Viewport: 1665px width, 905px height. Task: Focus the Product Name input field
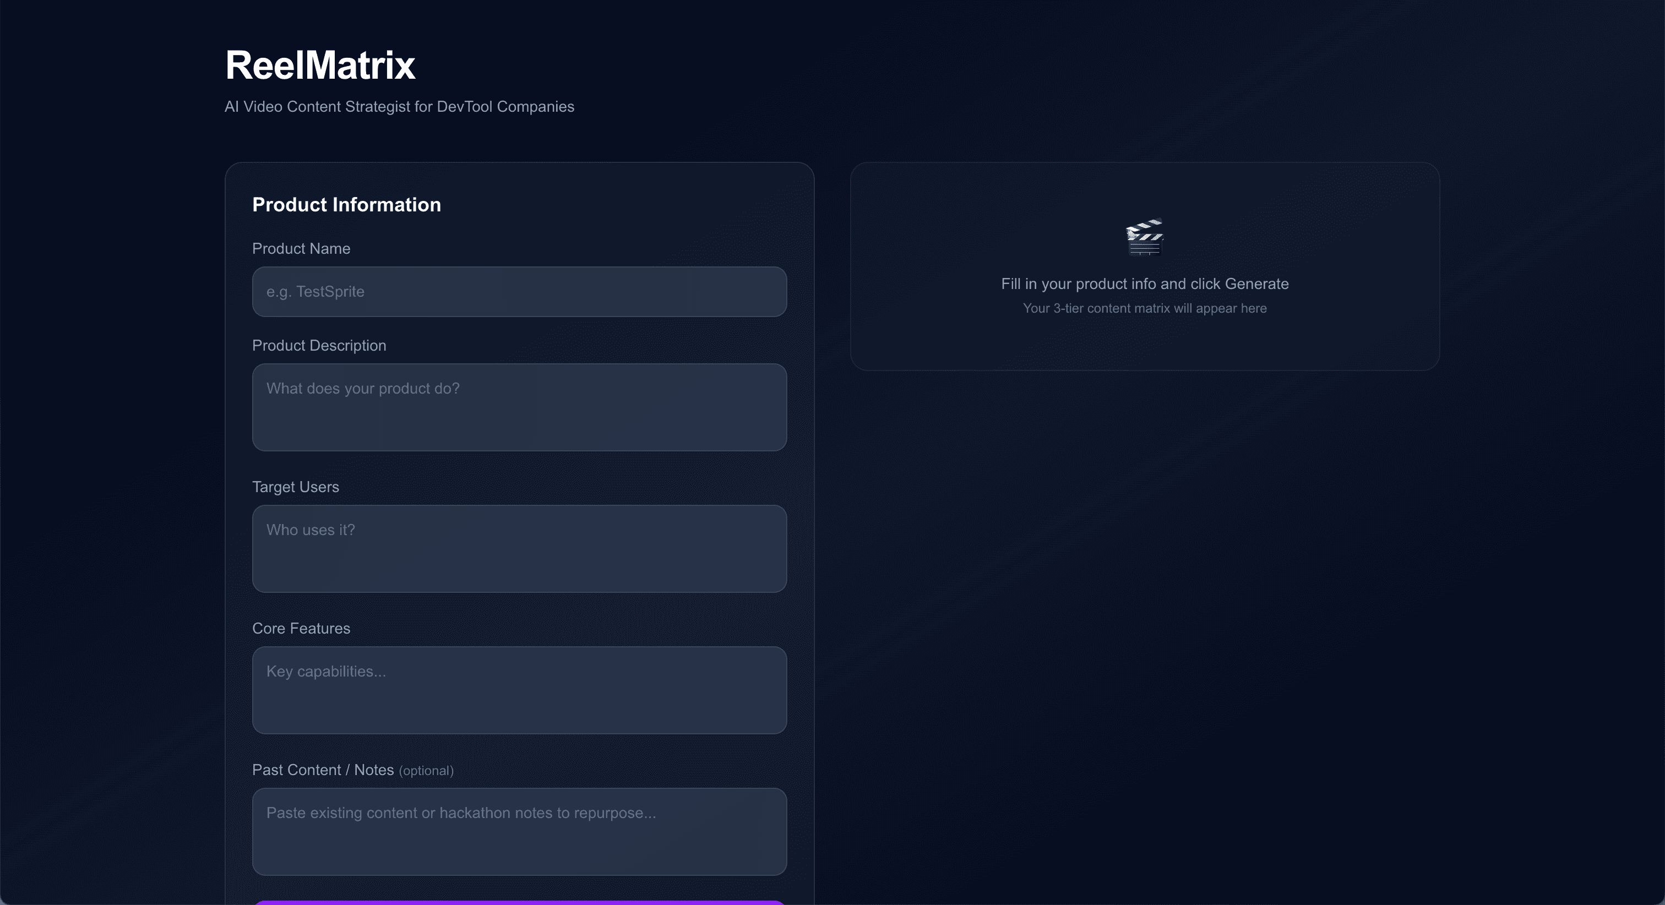[519, 292]
